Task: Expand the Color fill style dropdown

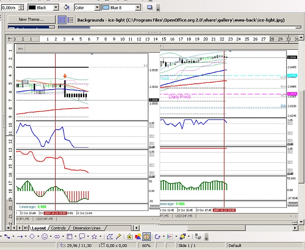Action: click(x=97, y=8)
